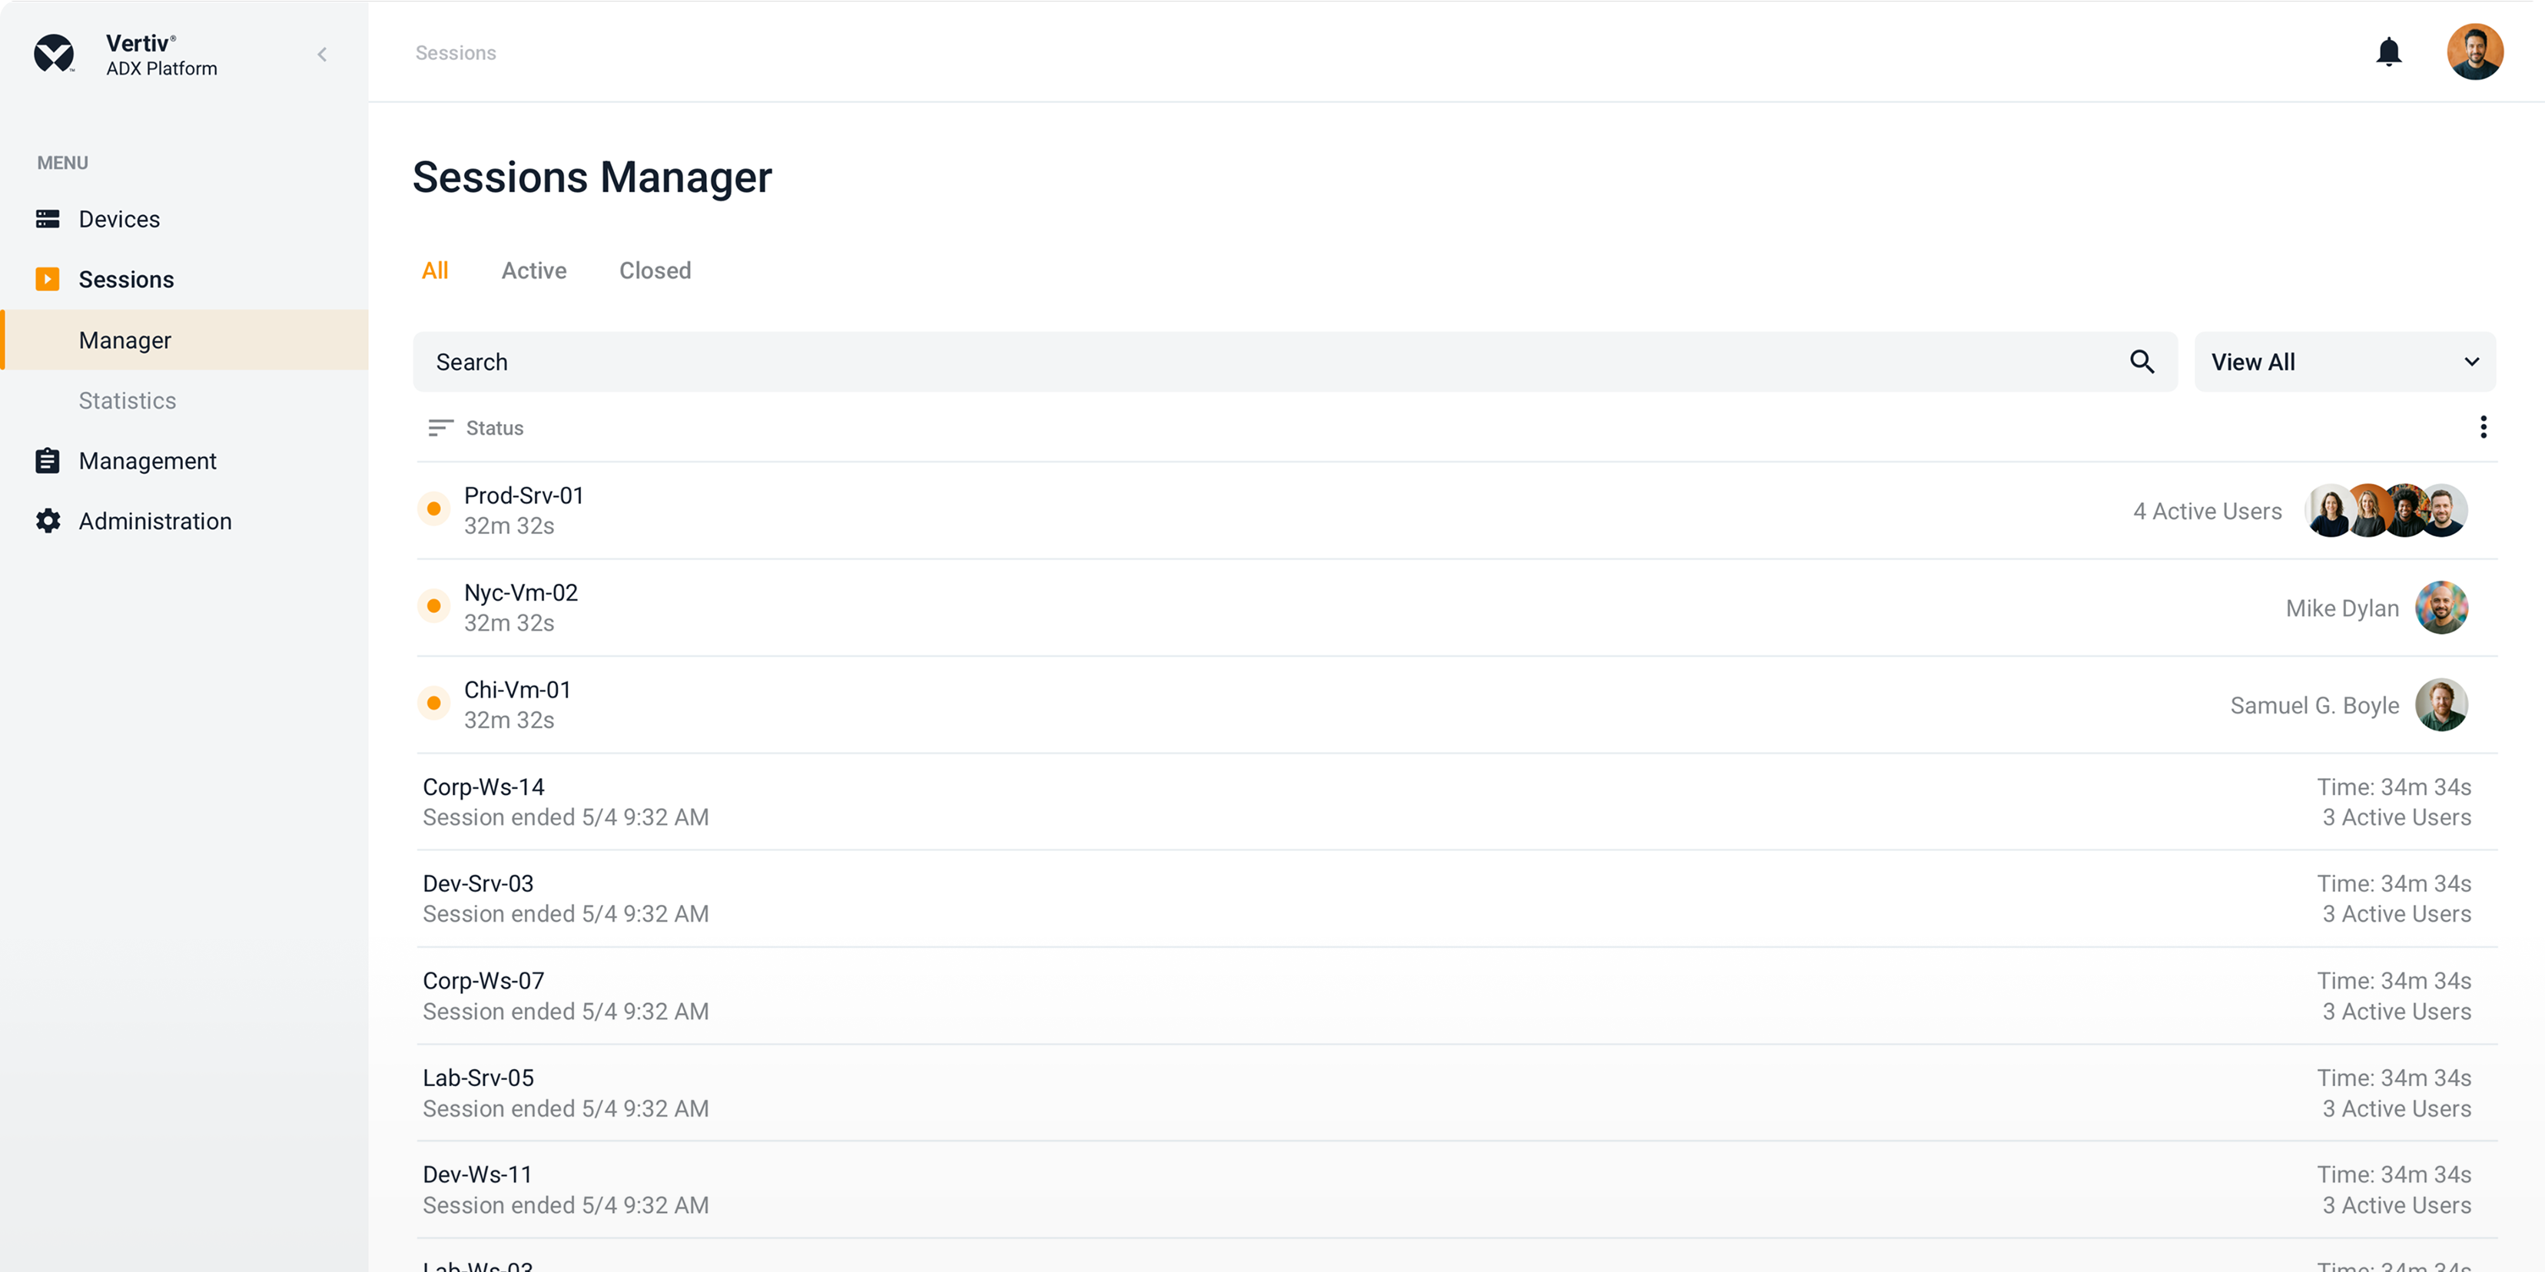Click the sort lines icon beside Status
This screenshot has height=1272, width=2545.
coord(440,428)
